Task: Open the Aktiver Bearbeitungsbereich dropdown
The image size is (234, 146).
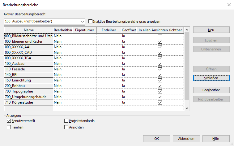Action: click(x=82, y=22)
